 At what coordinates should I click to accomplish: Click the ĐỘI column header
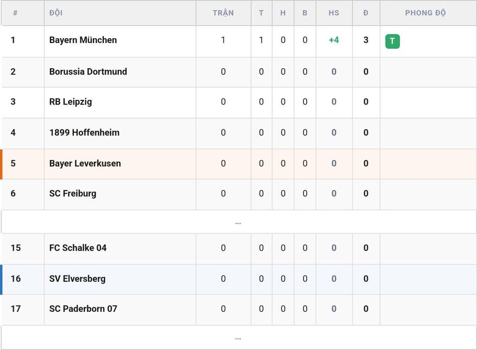[56, 13]
